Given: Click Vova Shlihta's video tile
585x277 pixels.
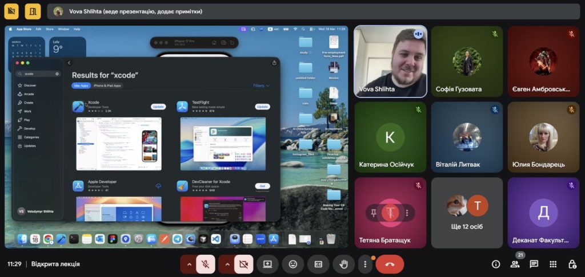Looking at the screenshot, I should [x=390, y=61].
